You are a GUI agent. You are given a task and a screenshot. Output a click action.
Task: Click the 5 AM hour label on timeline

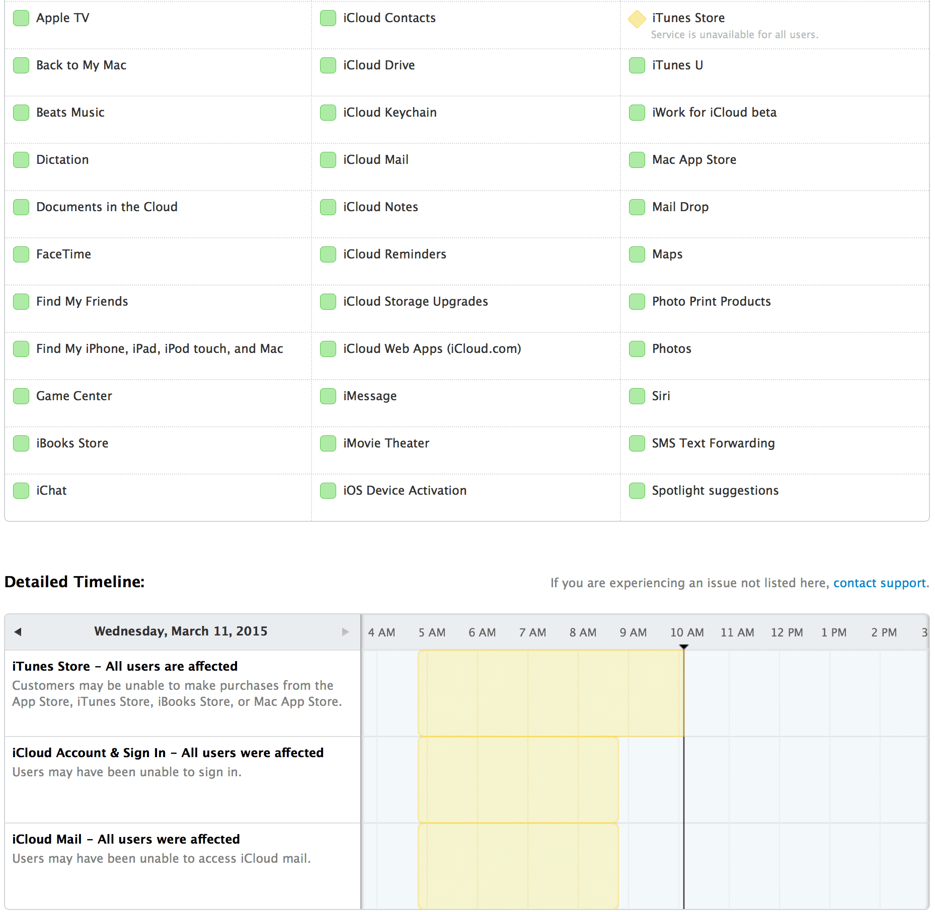[432, 632]
